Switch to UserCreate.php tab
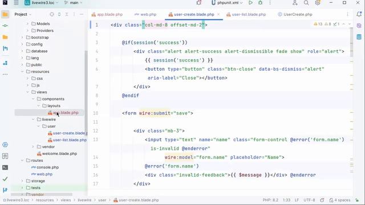Image resolution: width=365 pixels, height=205 pixels. [x=295, y=14]
